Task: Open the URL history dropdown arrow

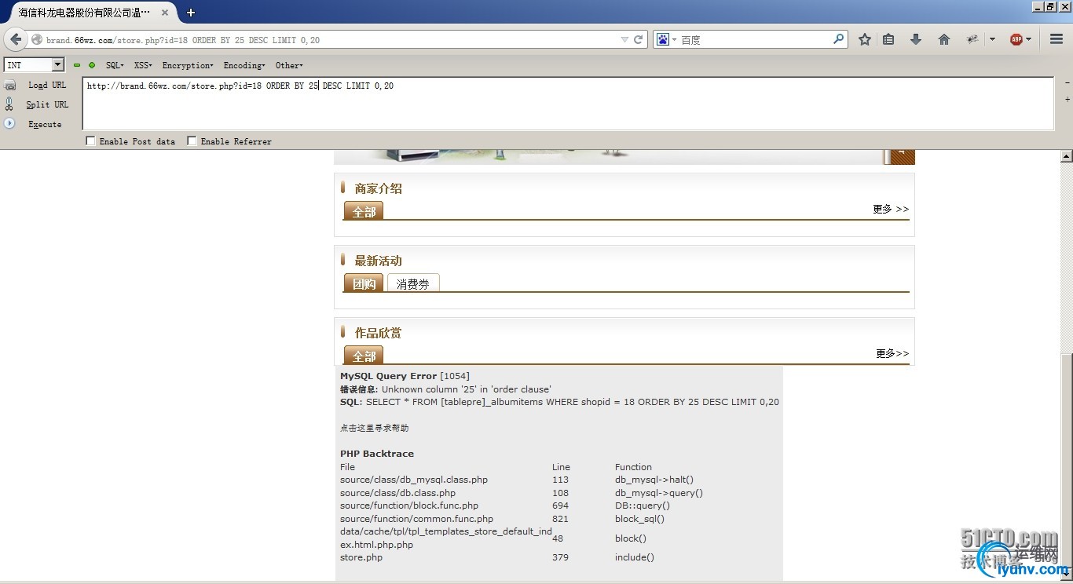Action: pyautogui.click(x=624, y=39)
